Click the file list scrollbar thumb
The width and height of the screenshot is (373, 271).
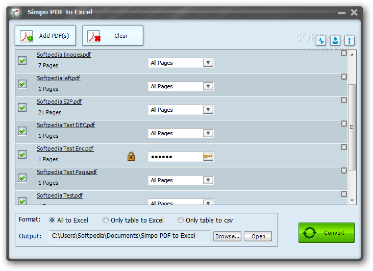pyautogui.click(x=352, y=127)
